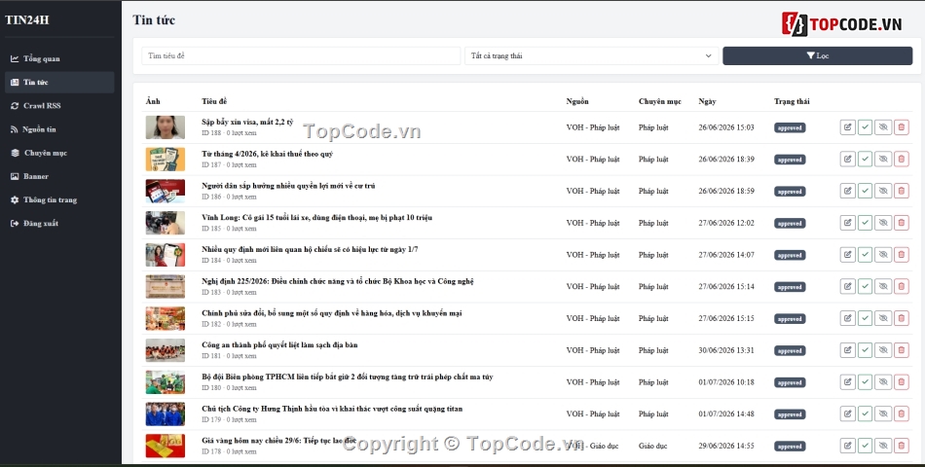This screenshot has height=467, width=925.
Task: Click the 'Giáo dục' category cell
Action: coord(652,446)
